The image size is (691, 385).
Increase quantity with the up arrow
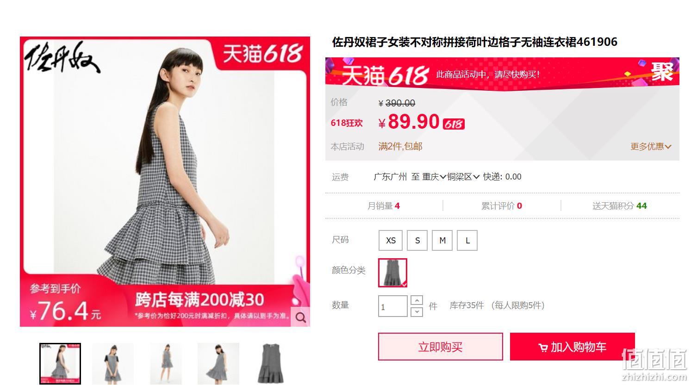[x=417, y=301]
